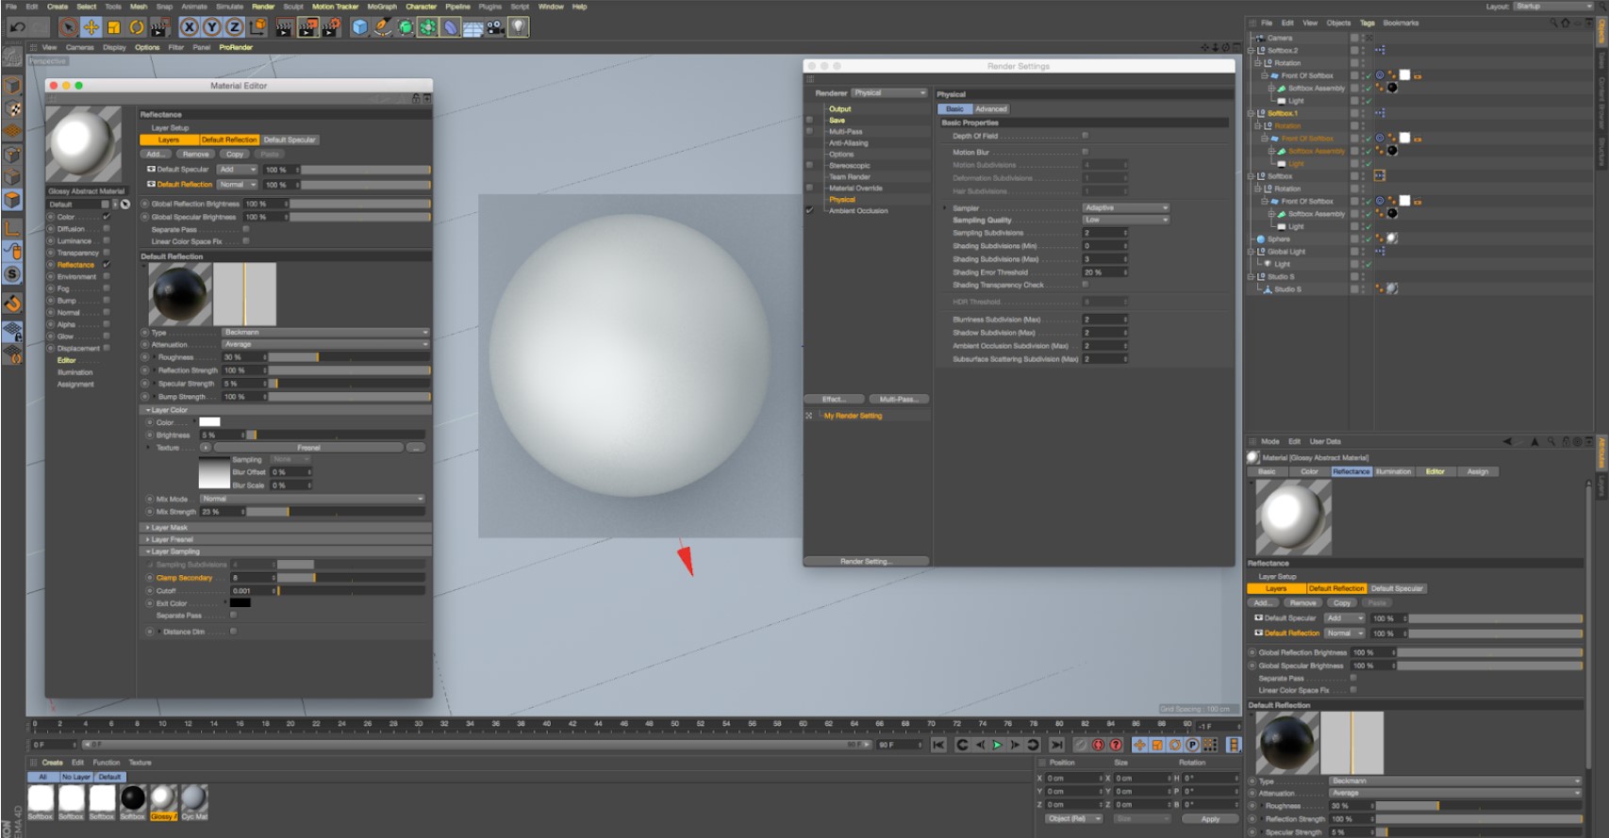Image resolution: width=1609 pixels, height=838 pixels.
Task: Open the Sampling Quality Low dropdown
Action: click(x=1125, y=220)
